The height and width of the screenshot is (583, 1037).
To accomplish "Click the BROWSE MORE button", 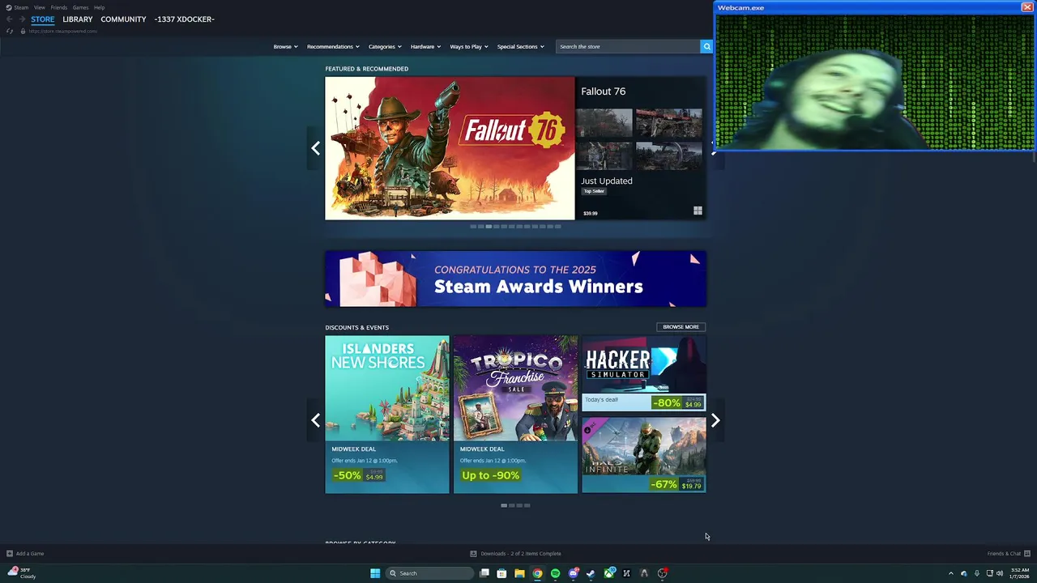I will pos(681,327).
